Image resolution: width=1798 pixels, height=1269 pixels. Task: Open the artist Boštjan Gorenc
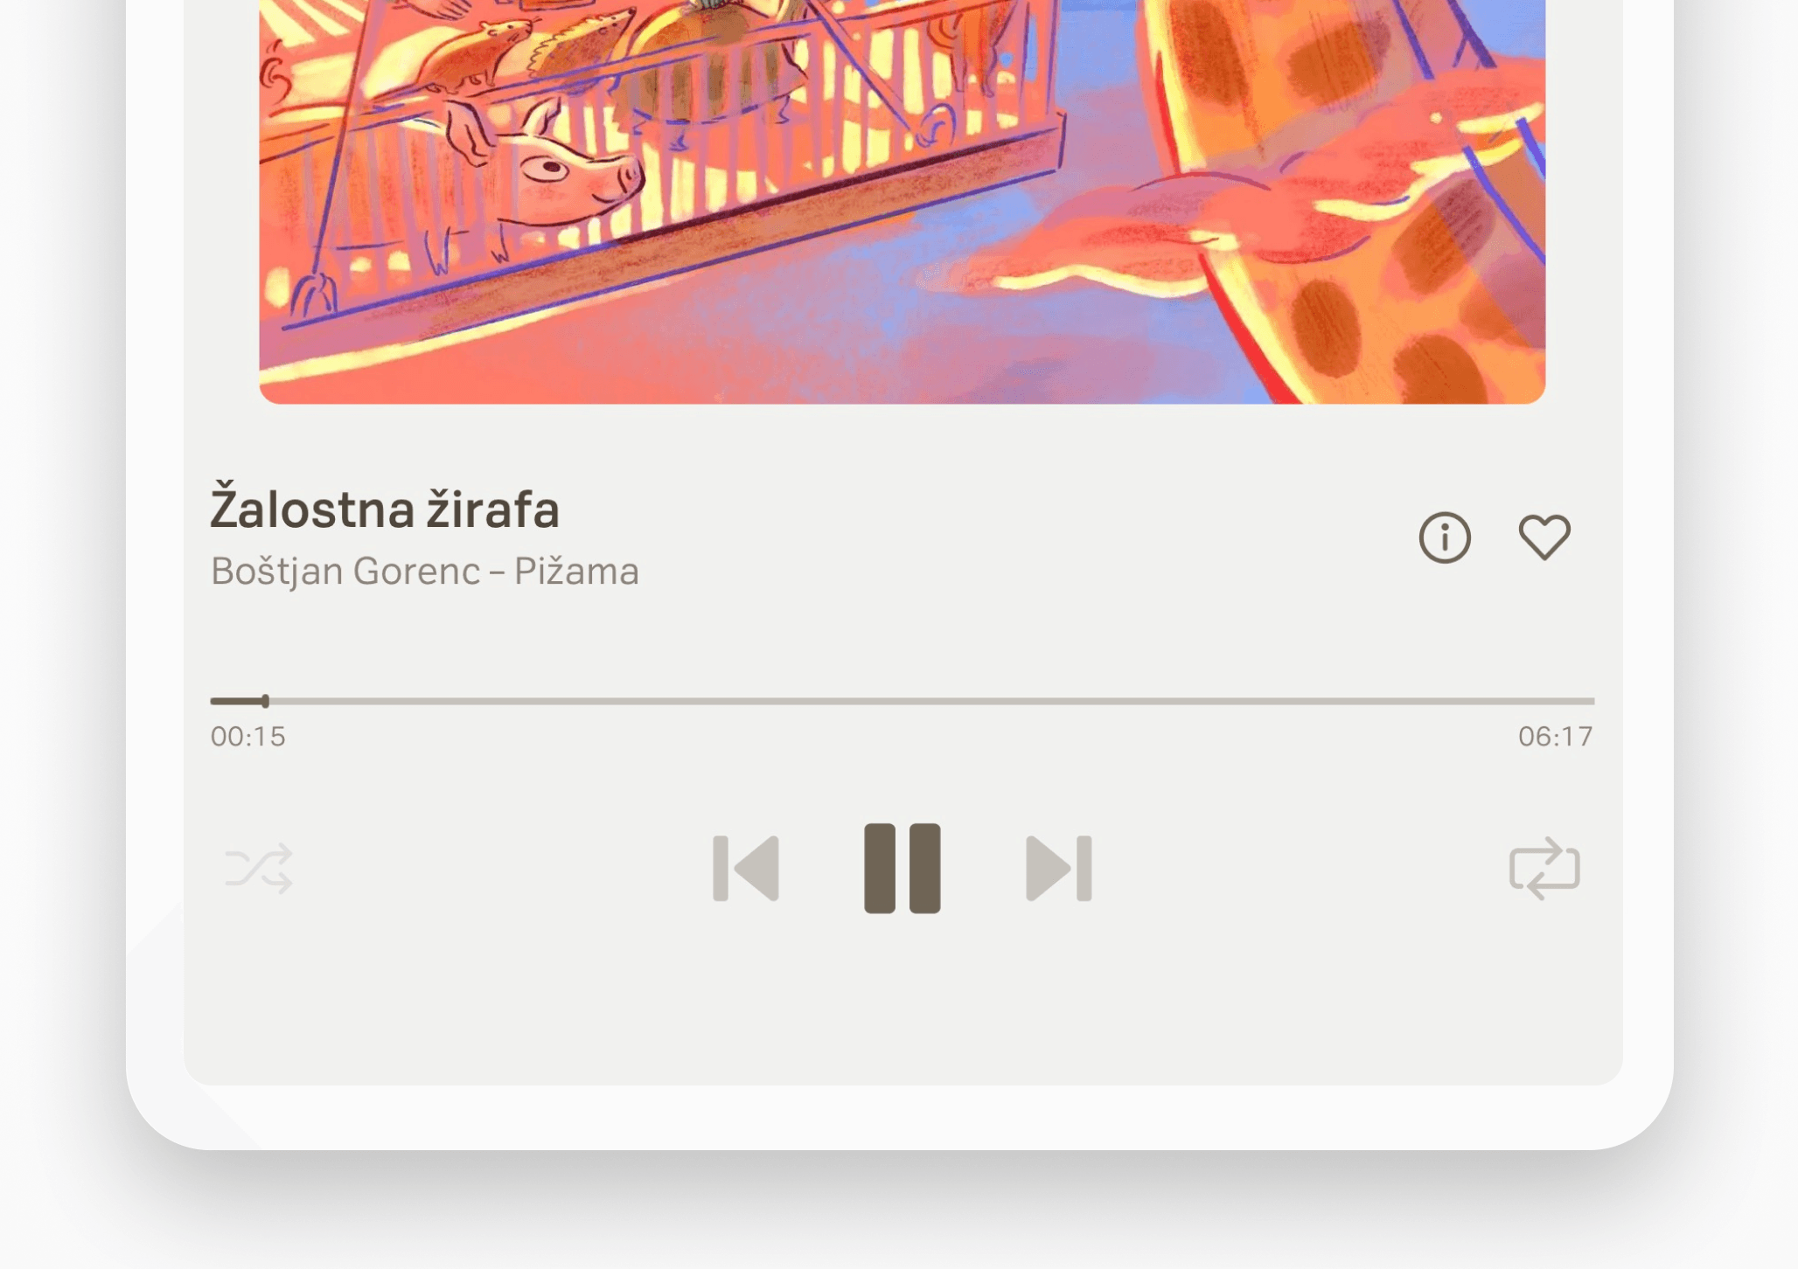(x=345, y=571)
